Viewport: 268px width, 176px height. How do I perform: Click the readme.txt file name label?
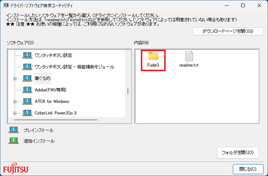tap(189, 65)
